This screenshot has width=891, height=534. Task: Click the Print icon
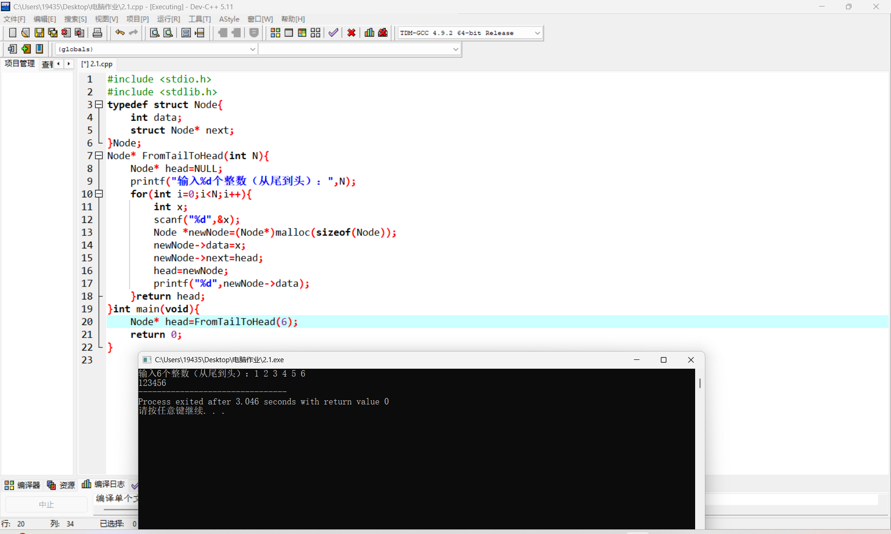(97, 33)
